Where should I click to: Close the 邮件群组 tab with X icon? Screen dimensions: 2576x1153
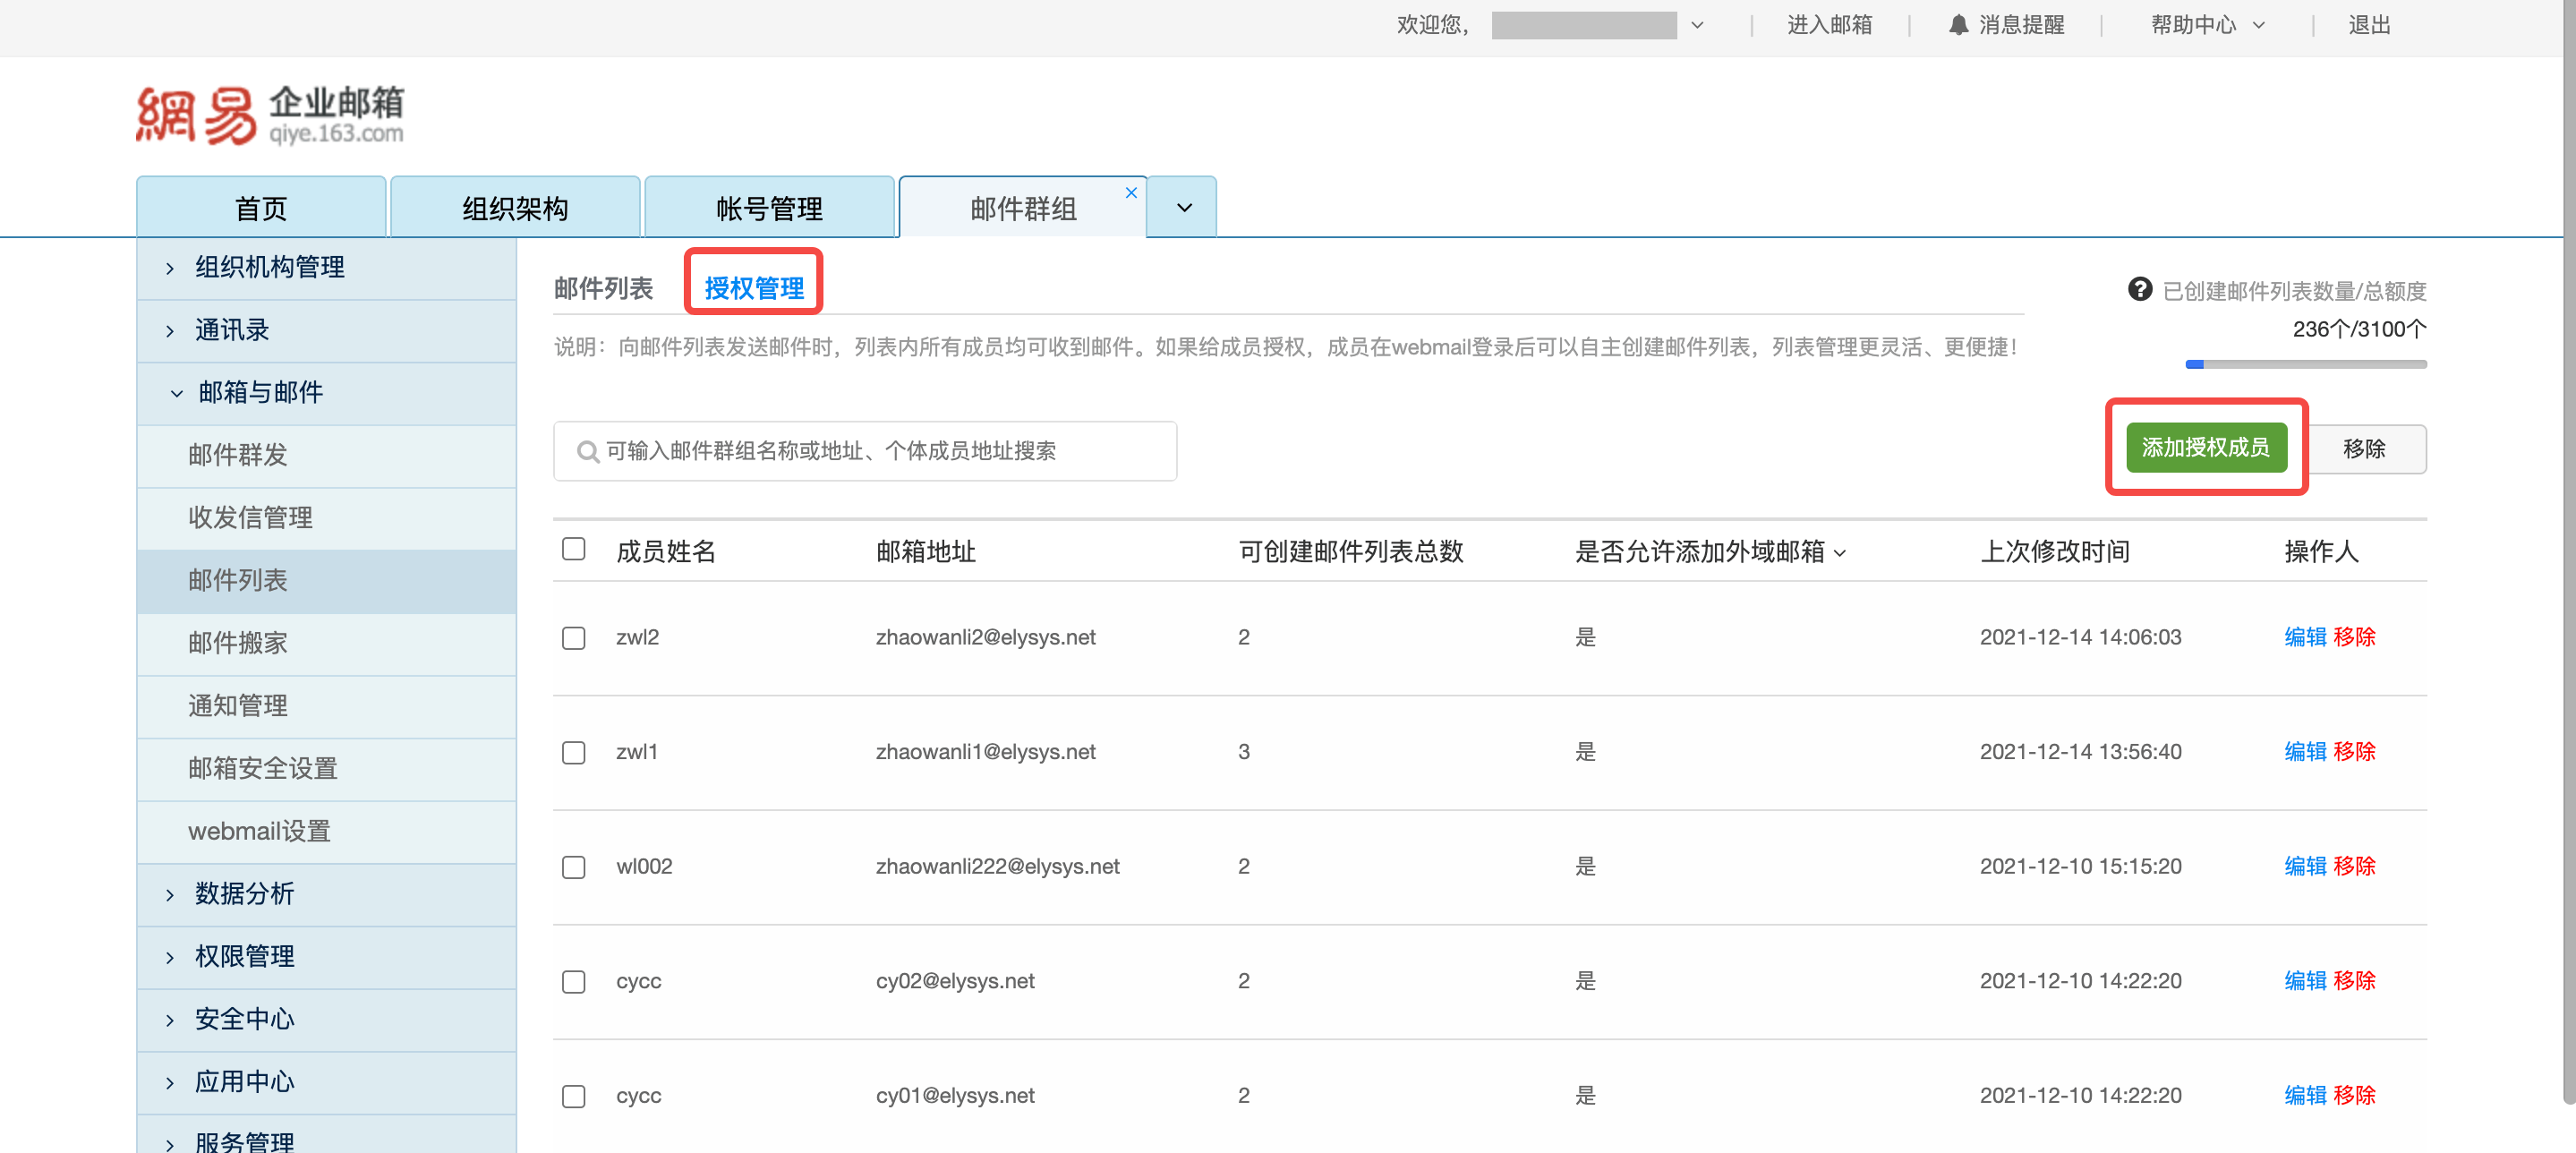coord(1131,192)
